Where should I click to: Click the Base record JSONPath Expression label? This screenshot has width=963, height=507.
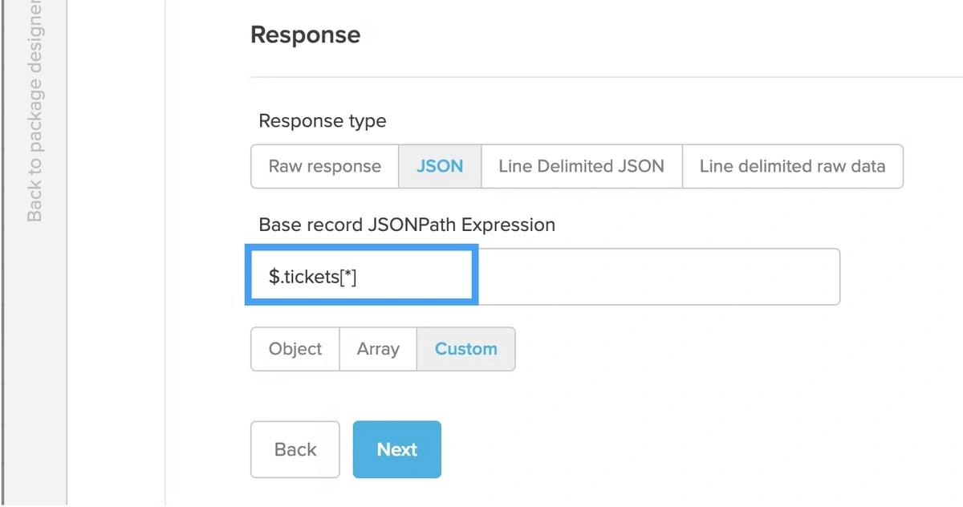click(407, 225)
